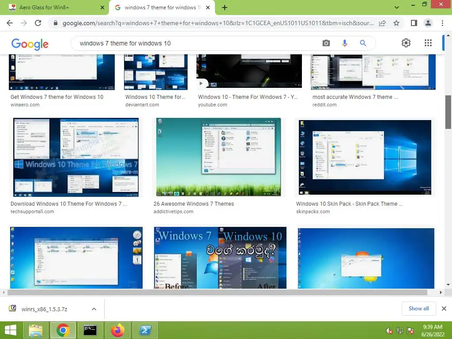Open PowerShell from the taskbar
This screenshot has width=452, height=339.
145,330
